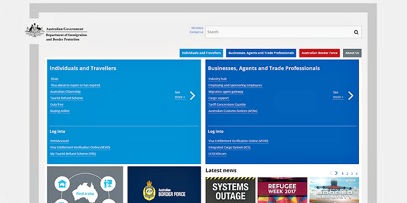This screenshot has width=407, height=203.
Task: Open the Tariff Concessions Gazette link
Action: 227,105
